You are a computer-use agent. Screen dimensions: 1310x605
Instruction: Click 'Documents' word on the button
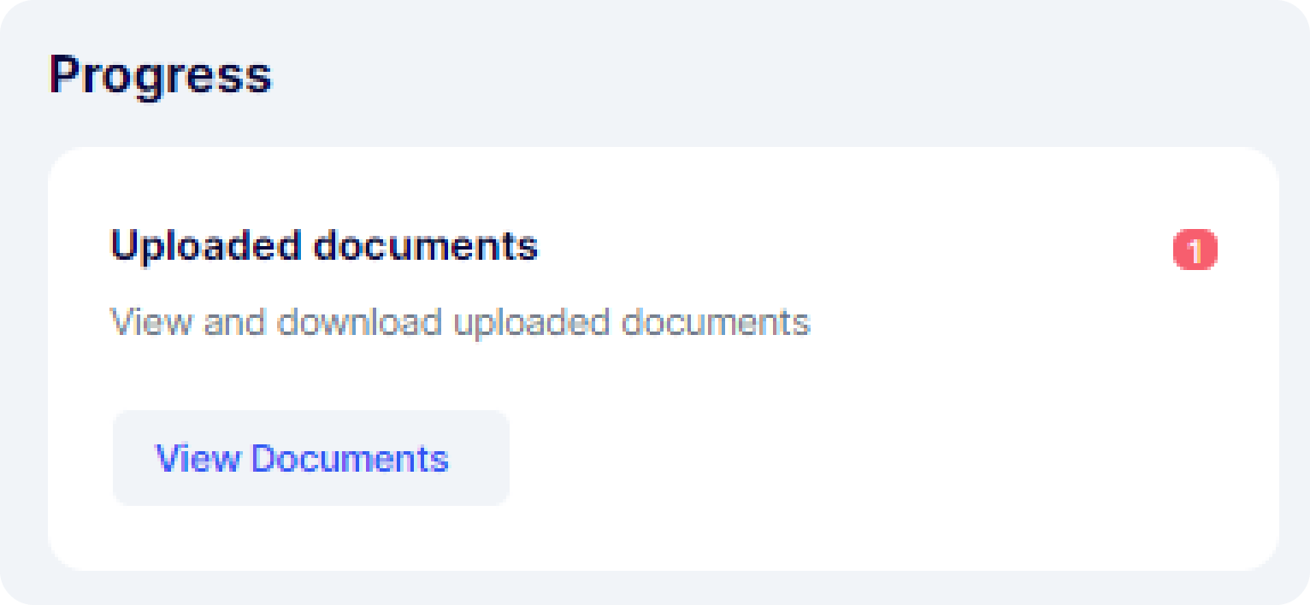350,459
